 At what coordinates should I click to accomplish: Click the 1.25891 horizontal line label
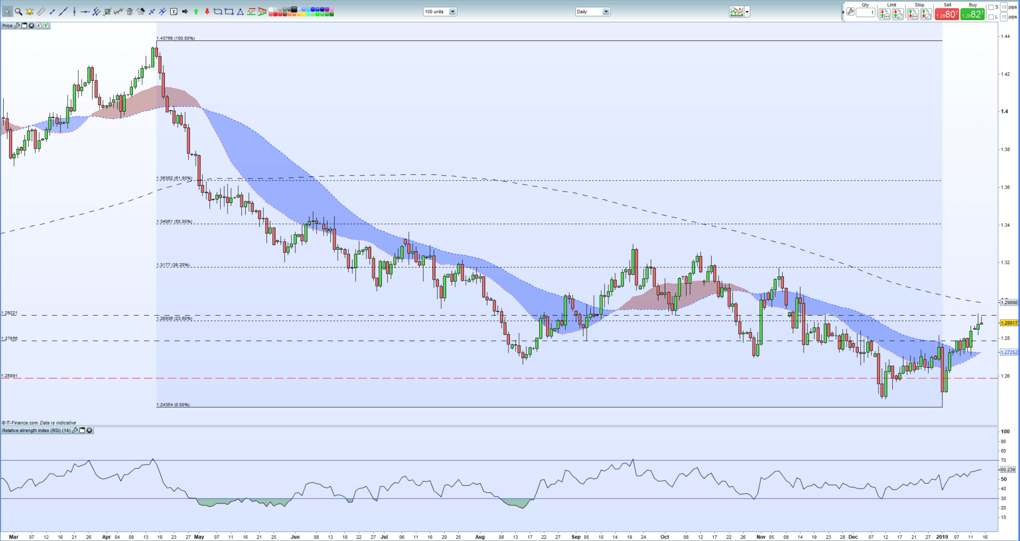10,376
